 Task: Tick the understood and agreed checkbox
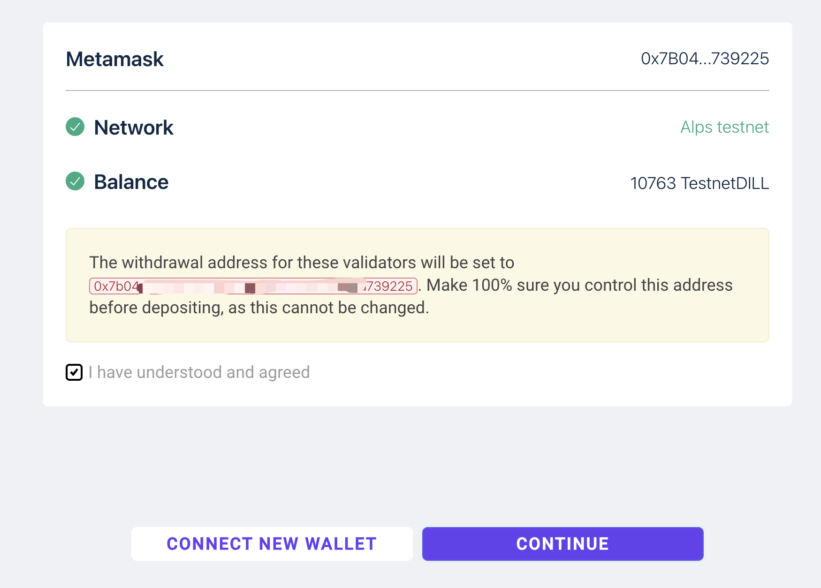tap(74, 372)
